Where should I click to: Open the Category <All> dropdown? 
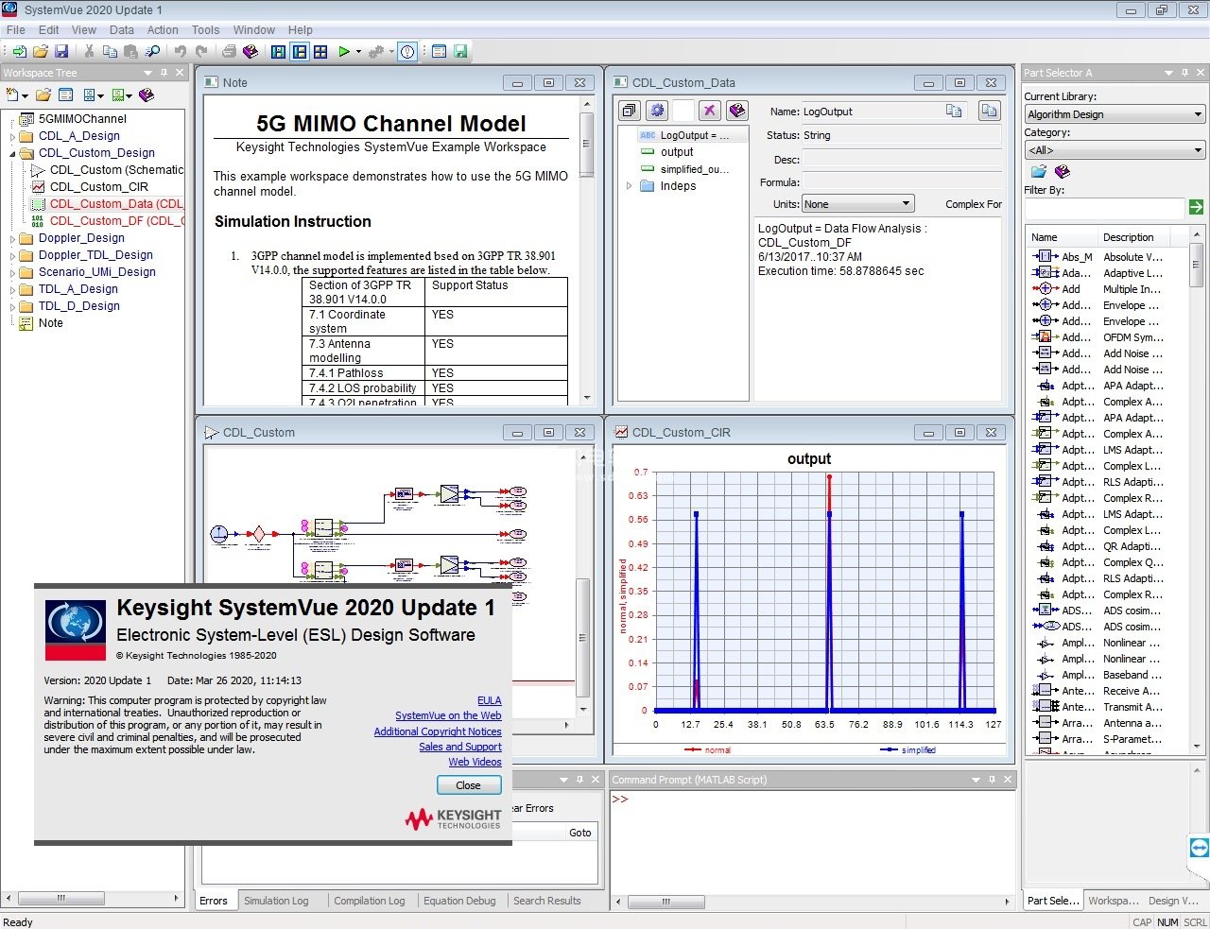(1115, 150)
